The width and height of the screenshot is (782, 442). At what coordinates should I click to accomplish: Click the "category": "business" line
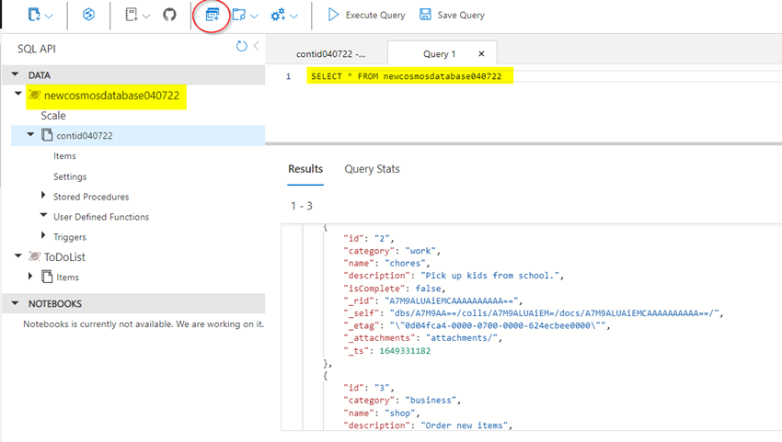(x=401, y=400)
